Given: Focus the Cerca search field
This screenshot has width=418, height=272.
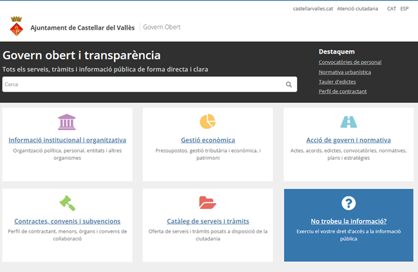Looking at the screenshot, I should click(x=143, y=84).
